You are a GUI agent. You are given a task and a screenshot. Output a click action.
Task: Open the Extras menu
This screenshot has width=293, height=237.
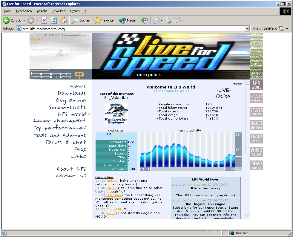(75, 11)
